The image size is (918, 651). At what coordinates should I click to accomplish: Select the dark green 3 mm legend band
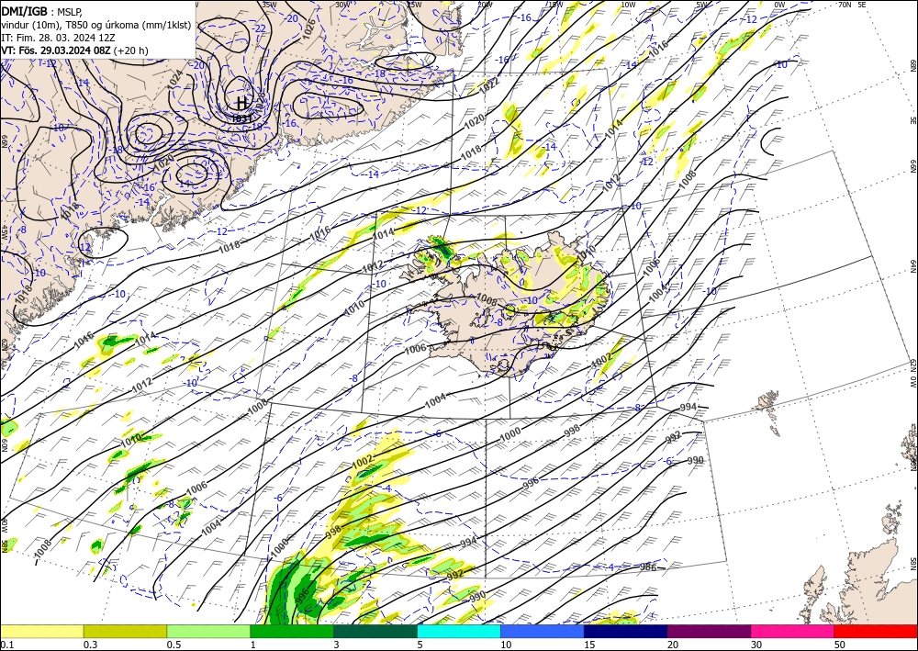(375, 631)
